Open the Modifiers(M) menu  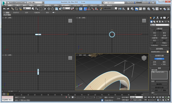pyautogui.click(x=48, y=5)
